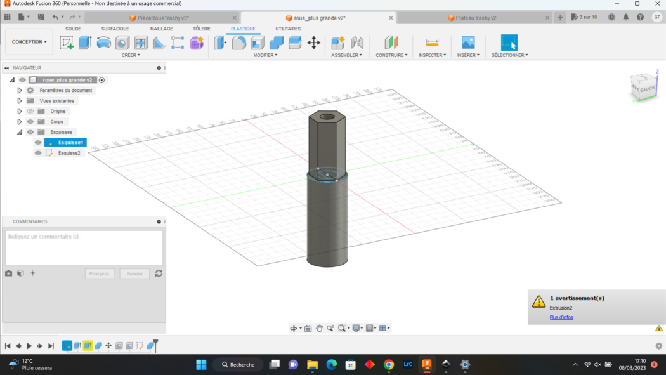Viewport: 666px width, 375px height.
Task: Show the Origine folder via eye icon
Action: click(30, 111)
